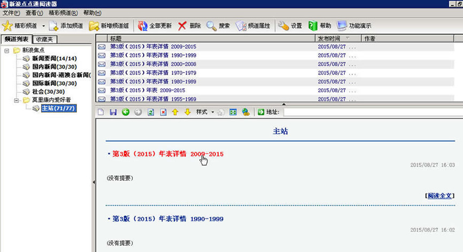The width and height of the screenshot is (463, 252).
Task: Click the green back arrow button
Action: pos(126,112)
